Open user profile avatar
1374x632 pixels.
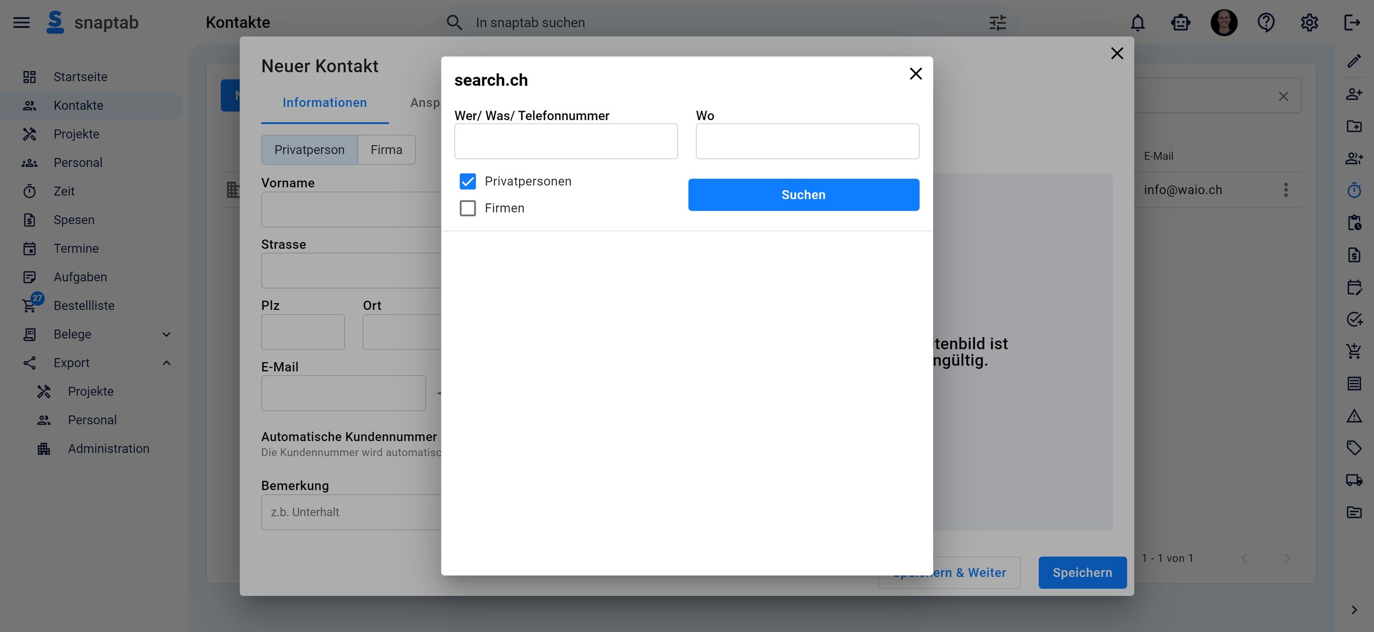(x=1224, y=22)
